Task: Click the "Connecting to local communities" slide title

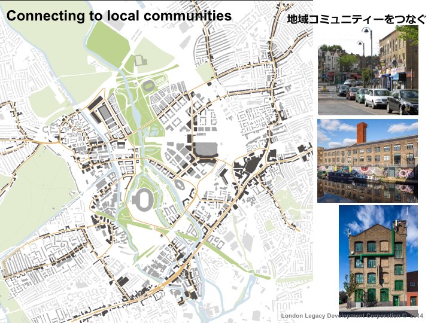Action: pyautogui.click(x=119, y=16)
